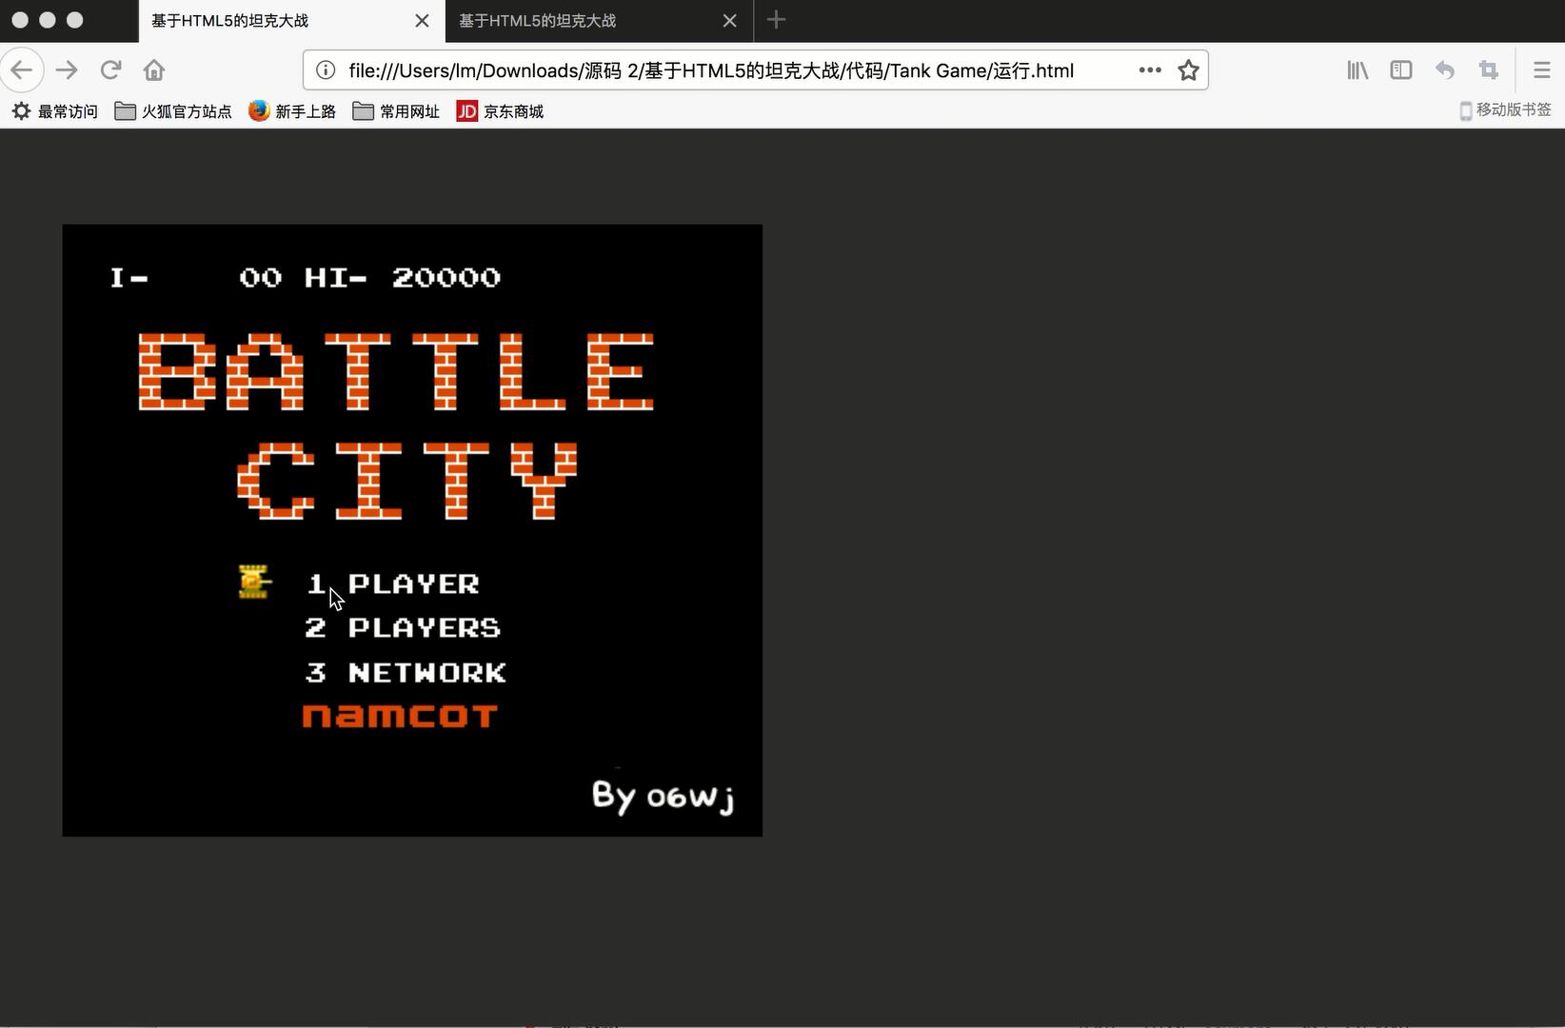Screen dimensions: 1565x1028
Task: Go back to the previous page
Action: pyautogui.click(x=21, y=69)
